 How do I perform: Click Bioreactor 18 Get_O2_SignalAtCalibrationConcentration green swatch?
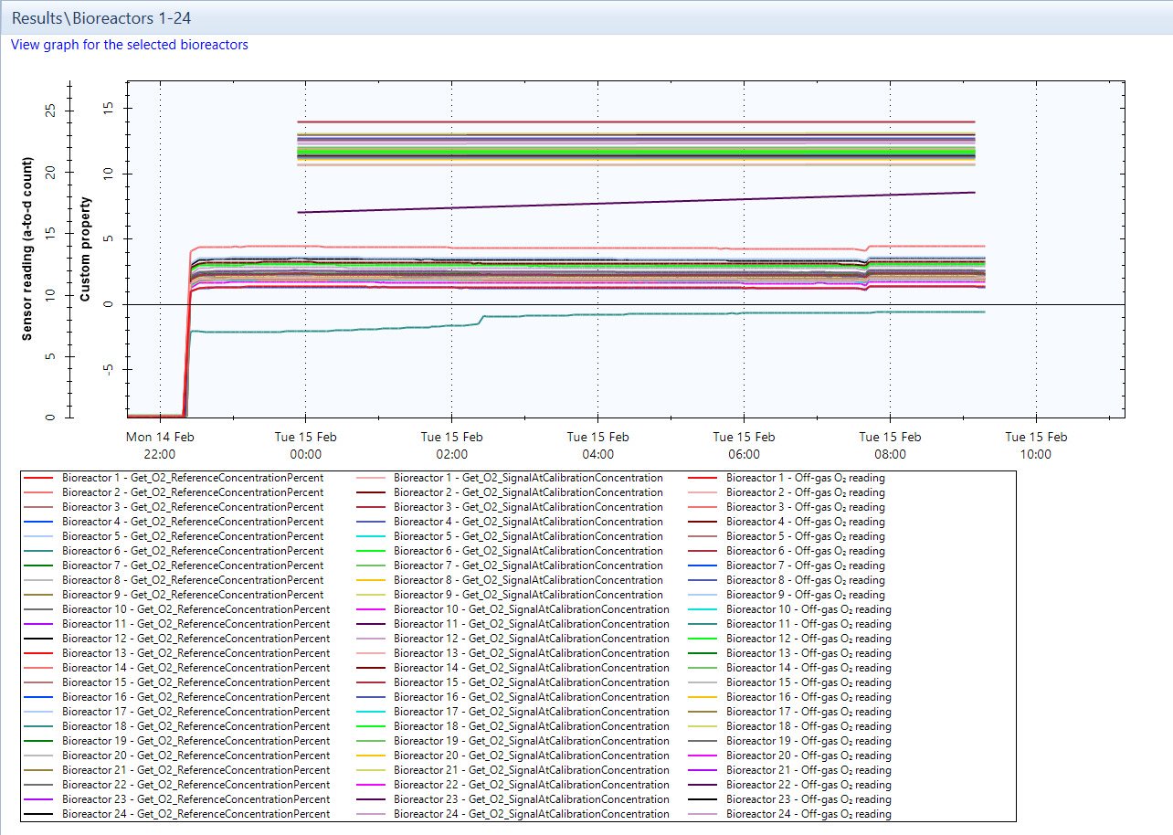pos(371,726)
